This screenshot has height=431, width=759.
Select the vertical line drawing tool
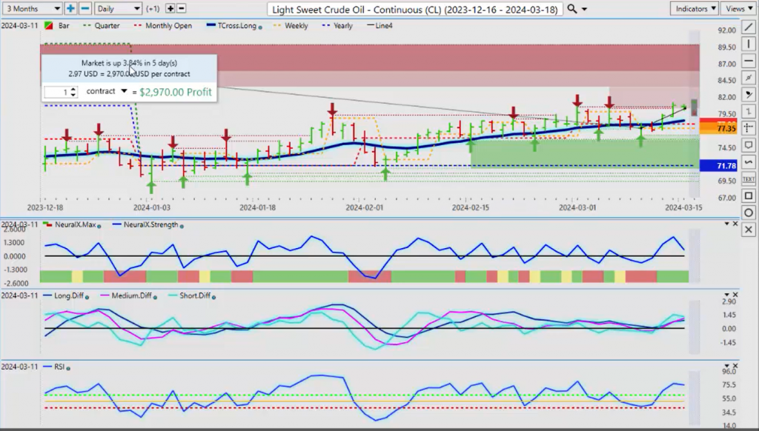(x=749, y=44)
